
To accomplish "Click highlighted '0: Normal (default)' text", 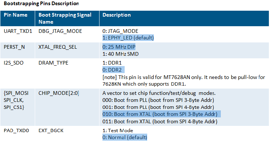I will click(125, 137).
